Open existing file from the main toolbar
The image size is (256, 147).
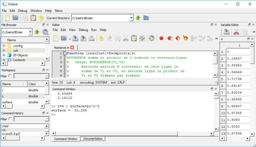point(15,18)
